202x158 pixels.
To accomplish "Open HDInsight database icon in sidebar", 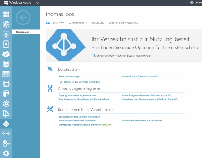I will click(x=6, y=84).
